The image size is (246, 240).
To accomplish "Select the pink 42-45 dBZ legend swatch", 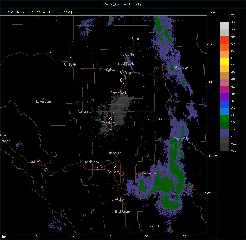I will (x=224, y=83).
